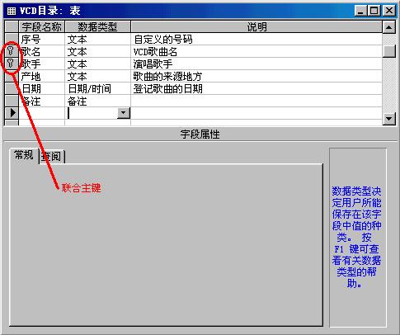Click the empty field name cell in new row
This screenshot has height=335, width=400.
pyautogui.click(x=41, y=113)
